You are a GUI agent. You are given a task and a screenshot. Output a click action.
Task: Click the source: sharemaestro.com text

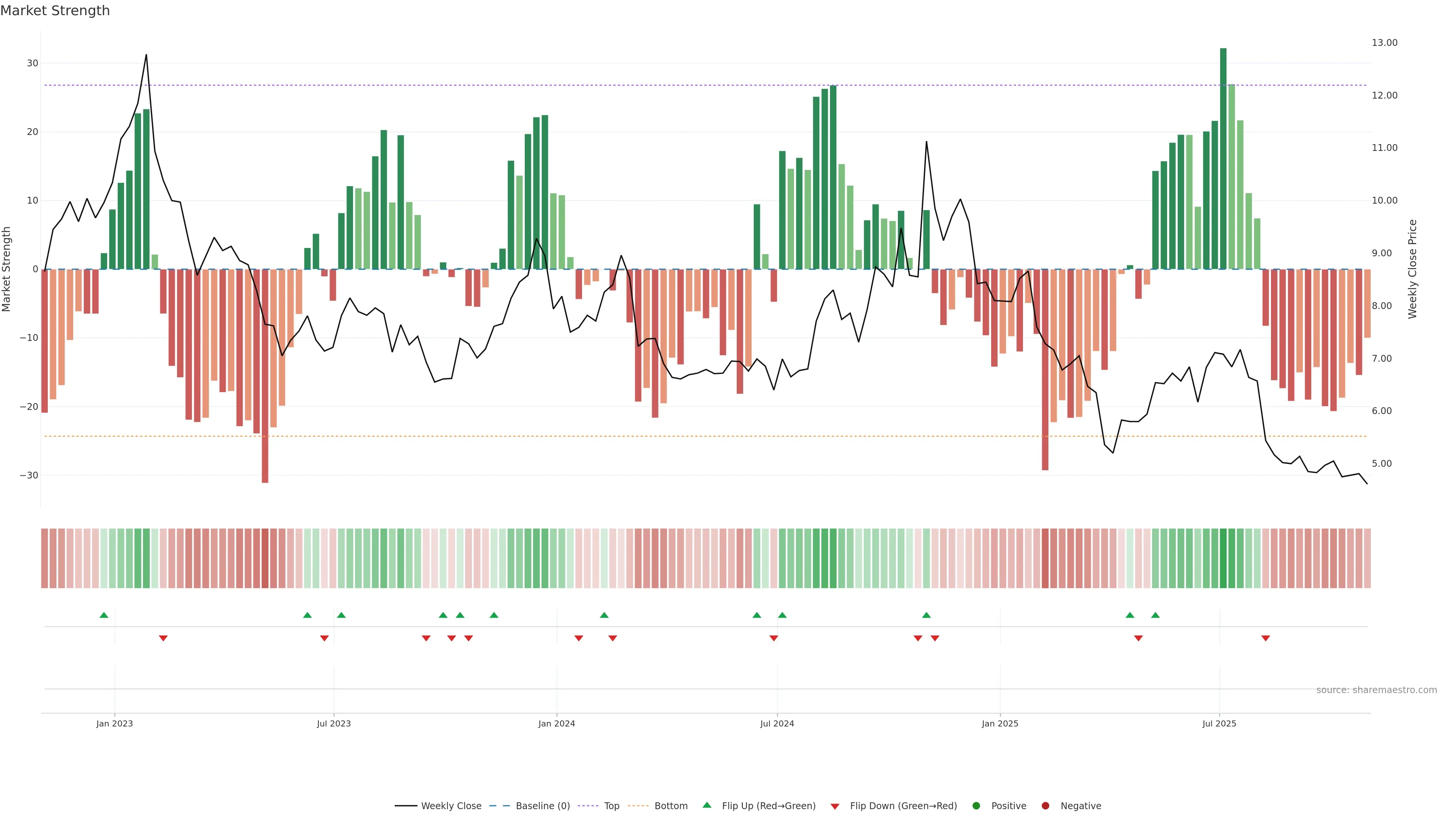tap(1376, 690)
